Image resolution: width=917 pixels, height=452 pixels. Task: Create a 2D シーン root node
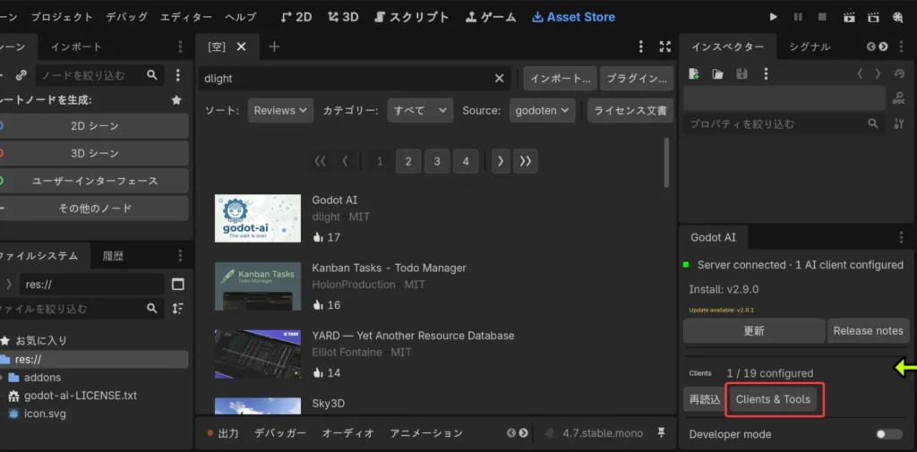(x=93, y=125)
